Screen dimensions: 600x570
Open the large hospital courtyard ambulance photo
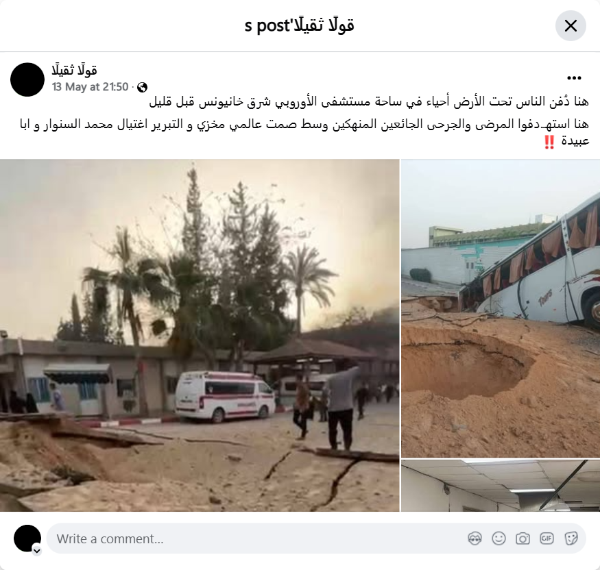(x=200, y=335)
